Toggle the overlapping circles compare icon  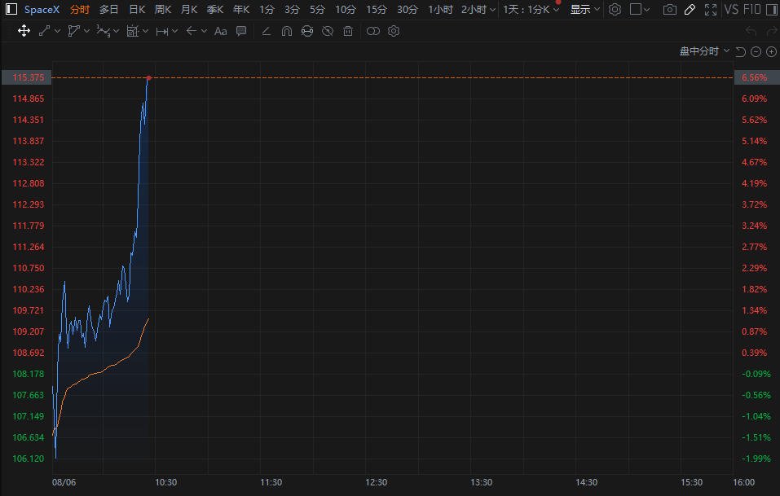[x=372, y=31]
